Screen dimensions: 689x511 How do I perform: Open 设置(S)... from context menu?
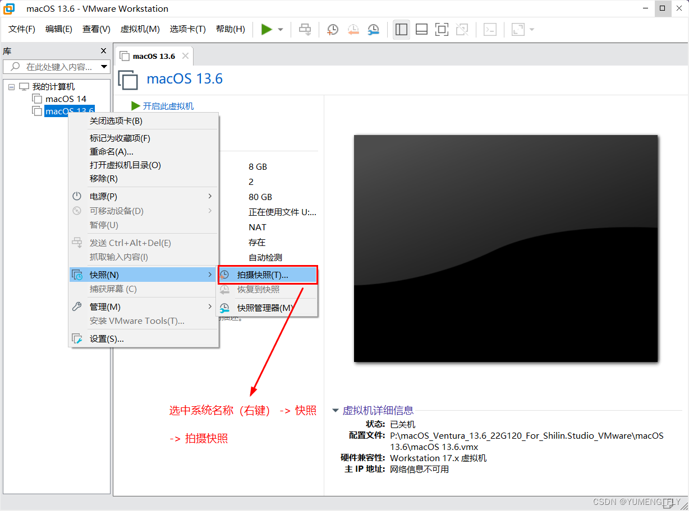(x=143, y=338)
